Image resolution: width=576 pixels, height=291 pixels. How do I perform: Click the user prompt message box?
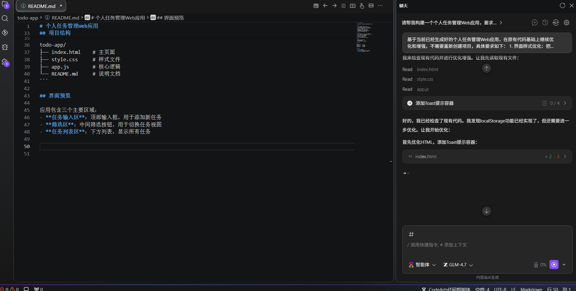click(x=487, y=43)
